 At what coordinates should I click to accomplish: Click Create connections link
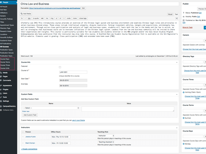pos(29,149)
